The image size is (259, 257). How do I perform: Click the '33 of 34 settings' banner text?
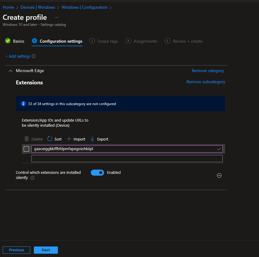point(72,104)
